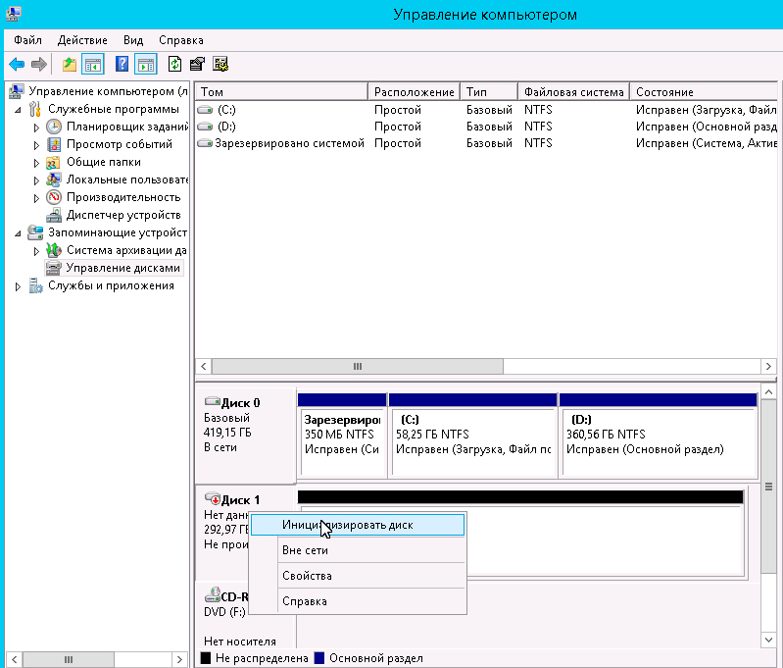The image size is (783, 668).
Task: Select Диспетчер устройств in the tree
Action: tap(122, 215)
